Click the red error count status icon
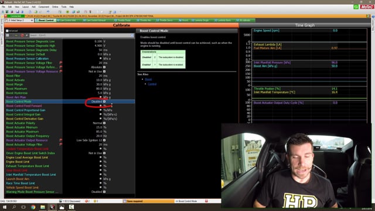Screen dimensions: 375x211 (86, 201)
